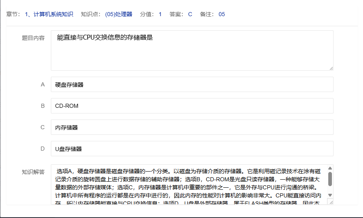This screenshot has height=218, width=363.
Task: Click the knowledge point (05)处理器
Action: point(118,14)
